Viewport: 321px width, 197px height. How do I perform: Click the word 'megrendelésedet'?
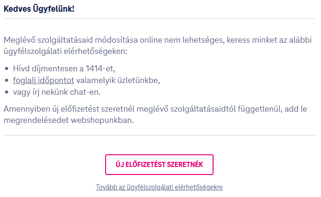36,120
